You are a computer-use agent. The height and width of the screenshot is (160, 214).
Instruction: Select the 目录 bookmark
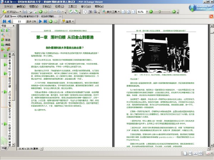pyautogui.click(x=10, y=56)
